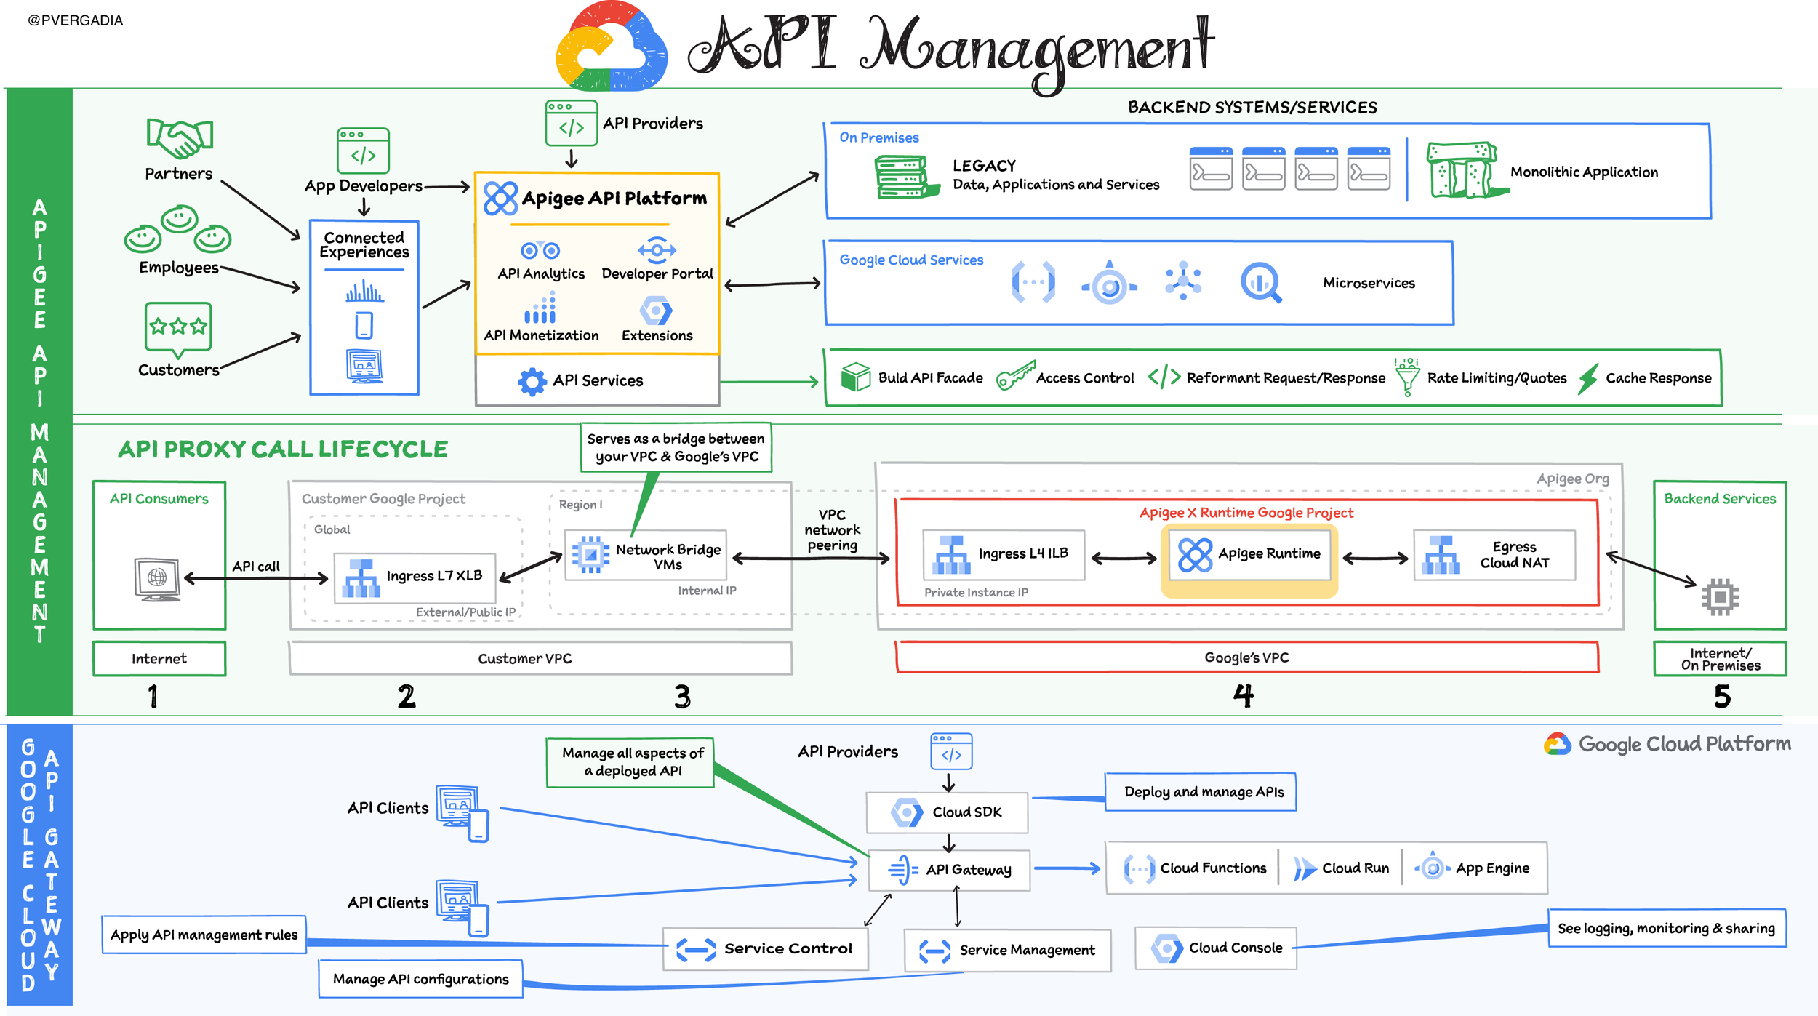Click the Serves as a bridge callout note
This screenshot has width=1818, height=1016.
[x=676, y=448]
